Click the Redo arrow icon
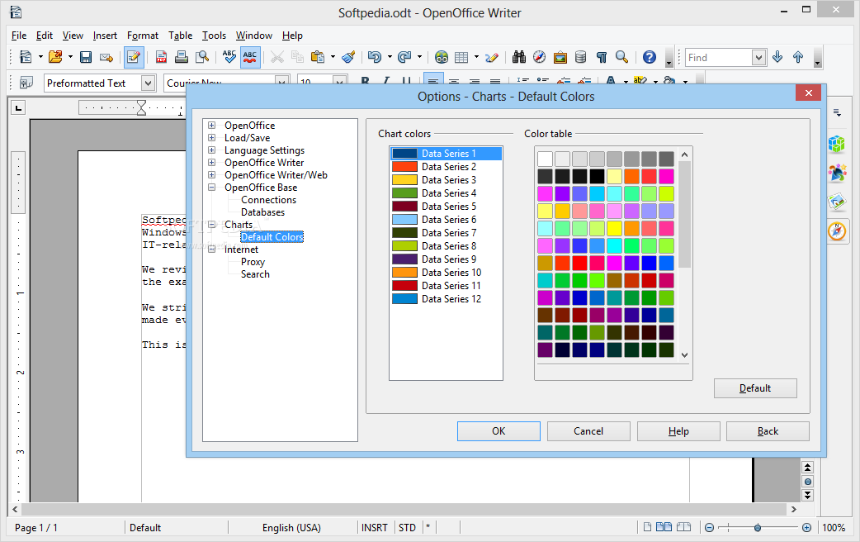Screen dimensions: 860x542 point(404,57)
